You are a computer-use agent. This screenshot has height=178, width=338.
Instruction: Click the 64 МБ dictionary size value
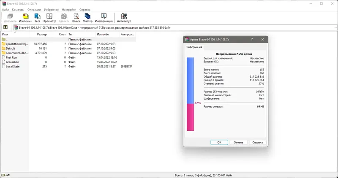pyautogui.click(x=260, y=107)
